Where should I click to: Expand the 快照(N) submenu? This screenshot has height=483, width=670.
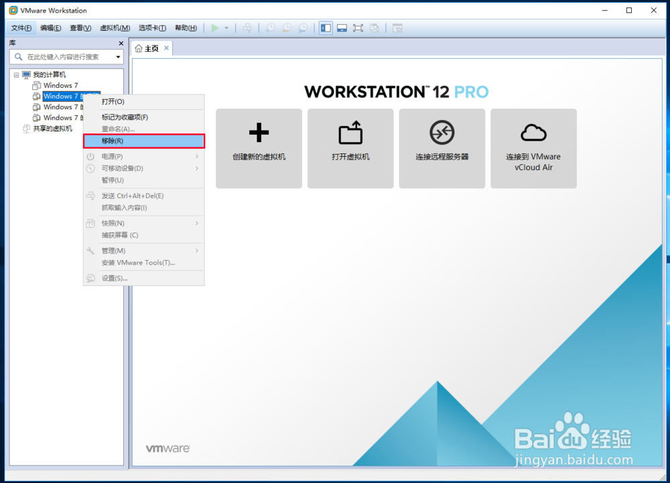point(143,223)
